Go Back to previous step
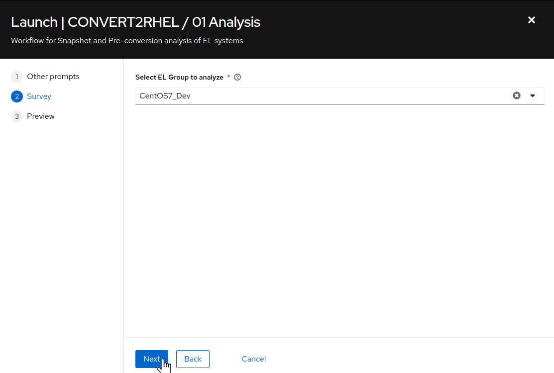 (x=193, y=359)
